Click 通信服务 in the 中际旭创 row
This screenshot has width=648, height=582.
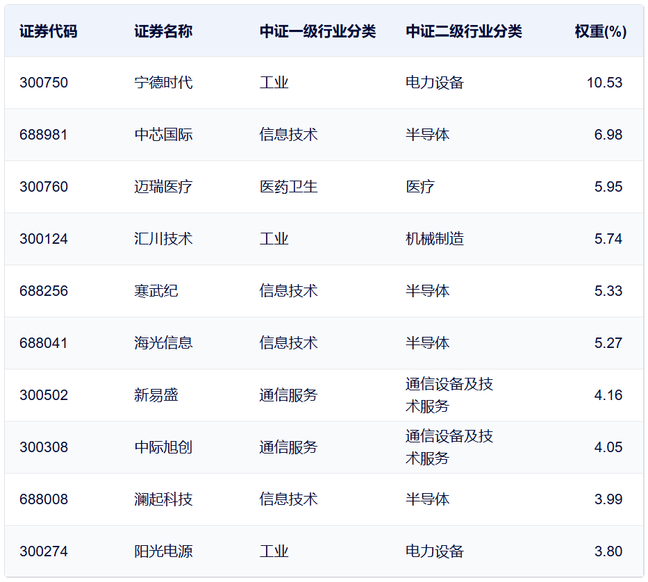click(288, 447)
